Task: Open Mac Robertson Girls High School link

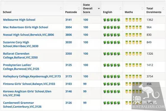Action: click(26, 27)
